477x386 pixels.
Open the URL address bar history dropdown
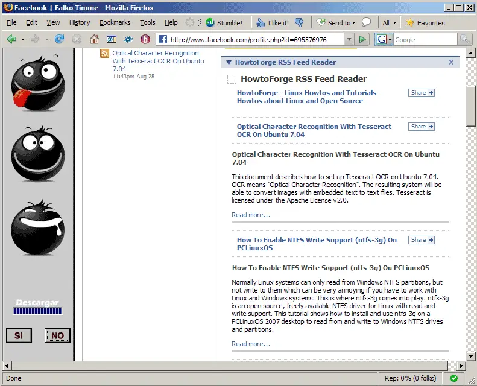pyautogui.click(x=349, y=39)
